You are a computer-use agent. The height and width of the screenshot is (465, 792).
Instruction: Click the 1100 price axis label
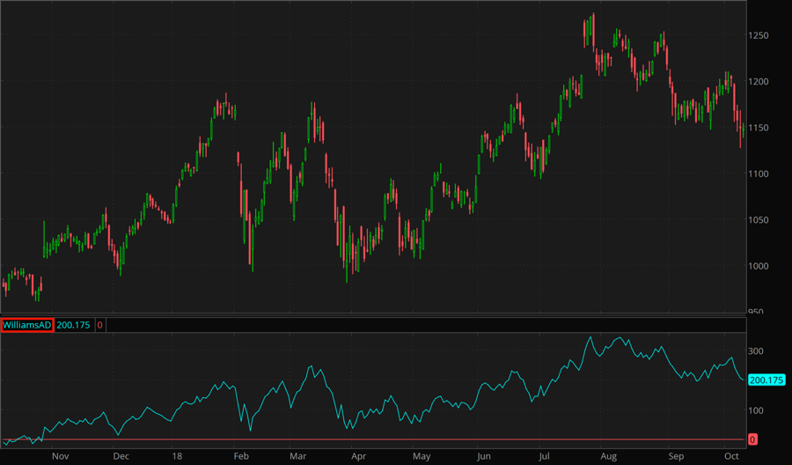tap(759, 174)
